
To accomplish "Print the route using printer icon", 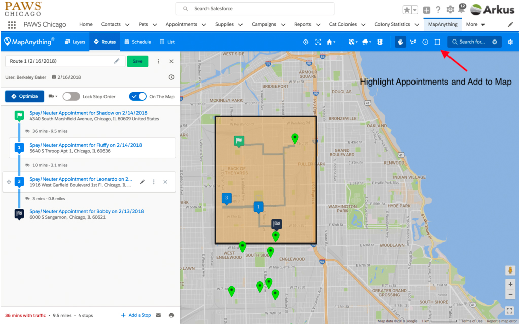I will coord(171,315).
